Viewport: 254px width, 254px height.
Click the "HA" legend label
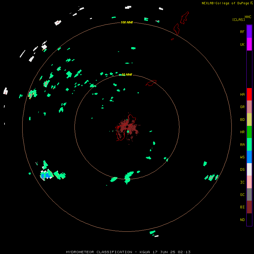pyautogui.click(x=242, y=94)
